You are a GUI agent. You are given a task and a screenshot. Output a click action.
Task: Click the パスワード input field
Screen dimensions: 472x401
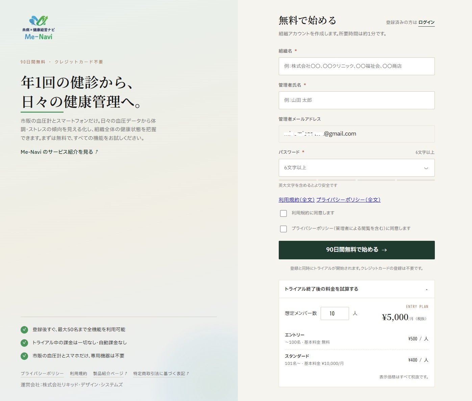coord(356,168)
